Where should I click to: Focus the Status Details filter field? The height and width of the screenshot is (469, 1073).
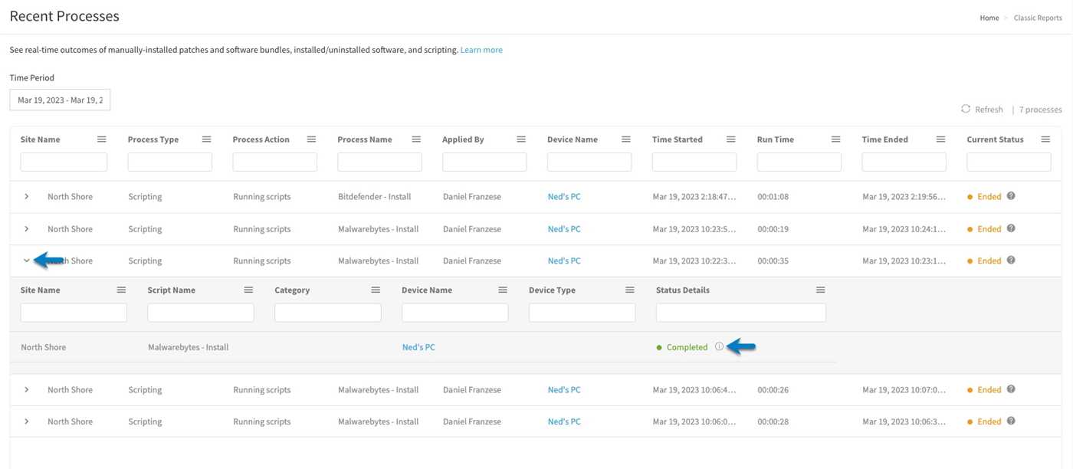pos(740,313)
